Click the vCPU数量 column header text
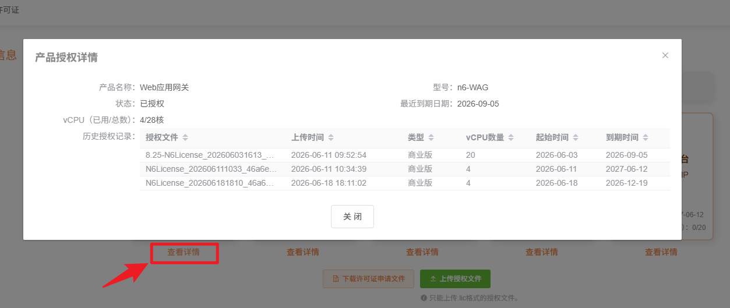Screen dimensions: 730x308 (485, 138)
